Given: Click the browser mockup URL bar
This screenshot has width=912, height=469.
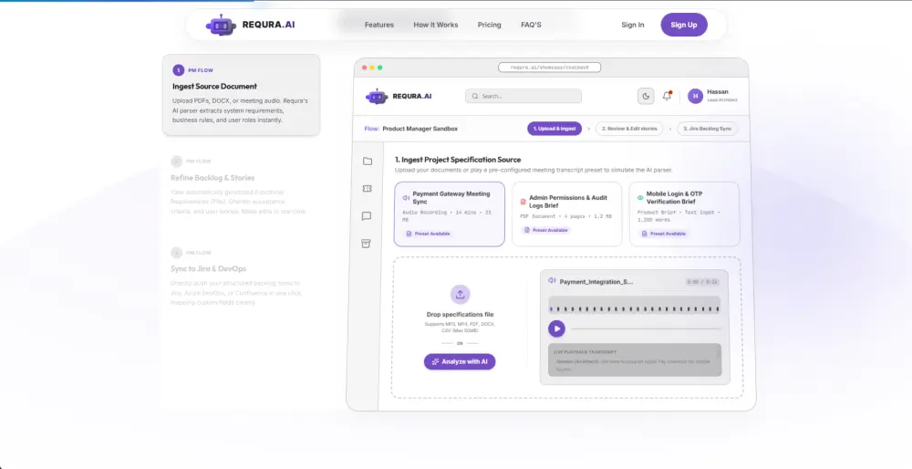Looking at the screenshot, I should tap(549, 68).
